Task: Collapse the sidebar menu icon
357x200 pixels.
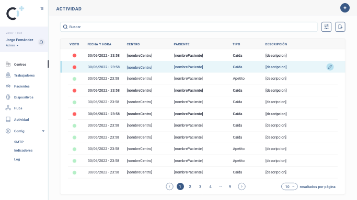Action: pos(42,8)
